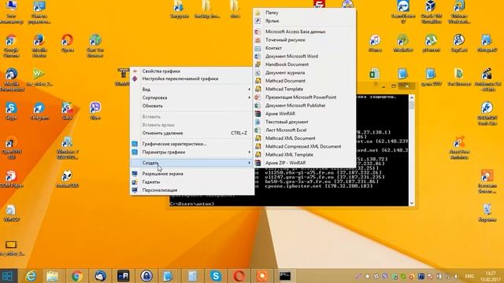Create Microsoft Access База данных
504x283 pixels.
click(x=305, y=31)
